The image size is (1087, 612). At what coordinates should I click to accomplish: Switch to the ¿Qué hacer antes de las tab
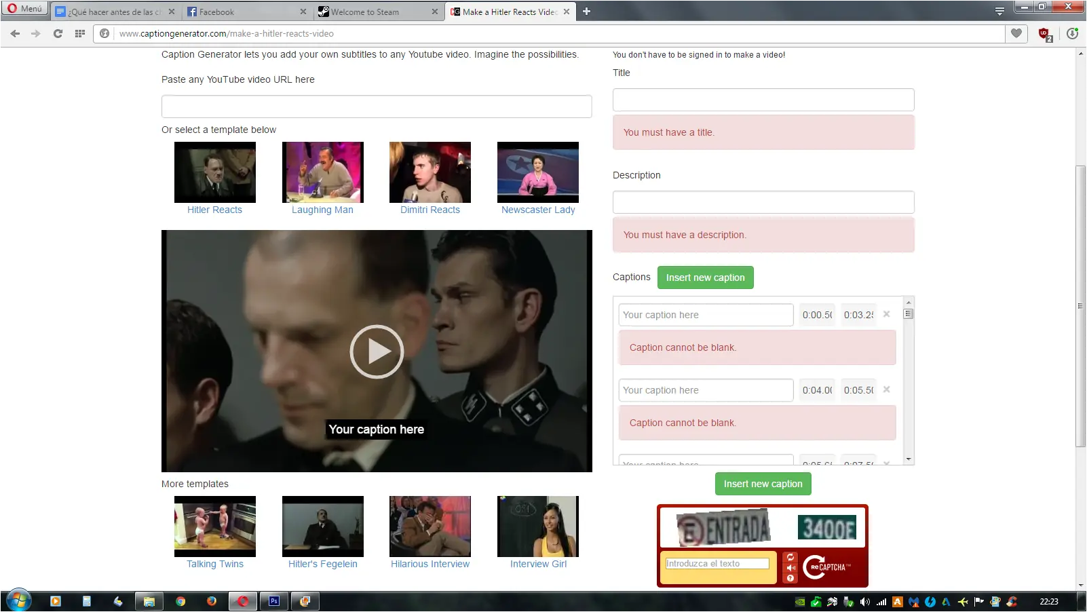click(x=115, y=12)
